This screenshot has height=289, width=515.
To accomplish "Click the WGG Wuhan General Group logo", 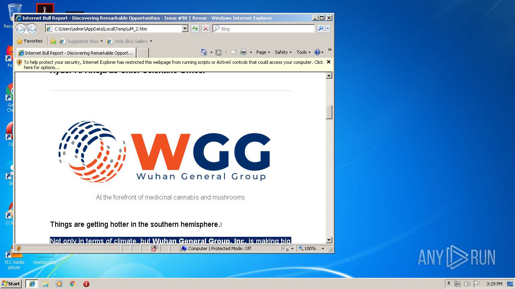I will coord(165,152).
